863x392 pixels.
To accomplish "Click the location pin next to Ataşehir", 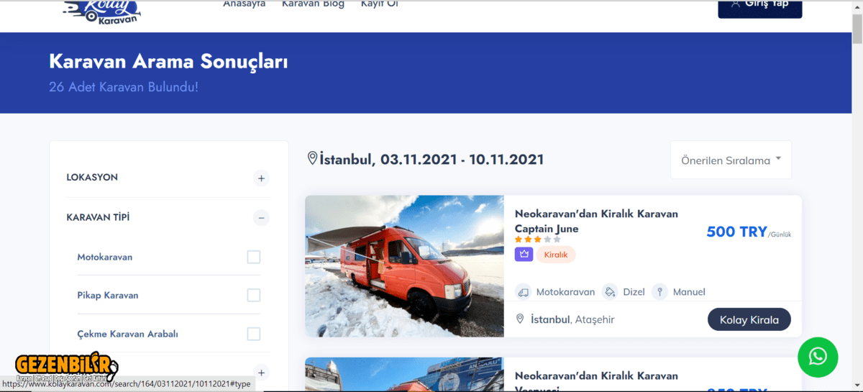I will (x=520, y=319).
